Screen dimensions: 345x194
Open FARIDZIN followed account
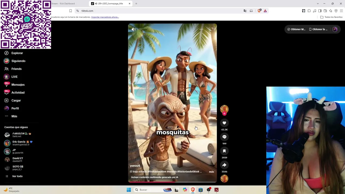tap(18, 135)
